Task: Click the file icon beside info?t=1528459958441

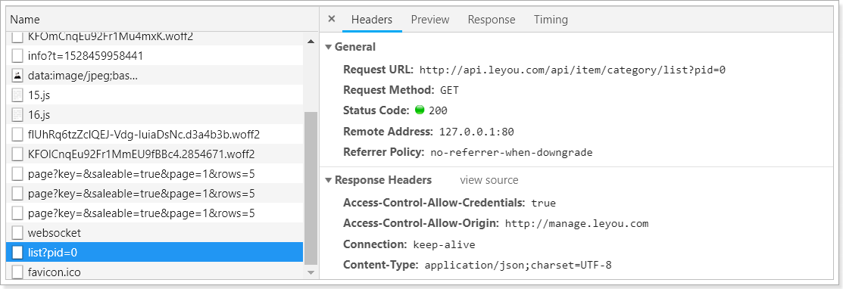Action: 17,56
